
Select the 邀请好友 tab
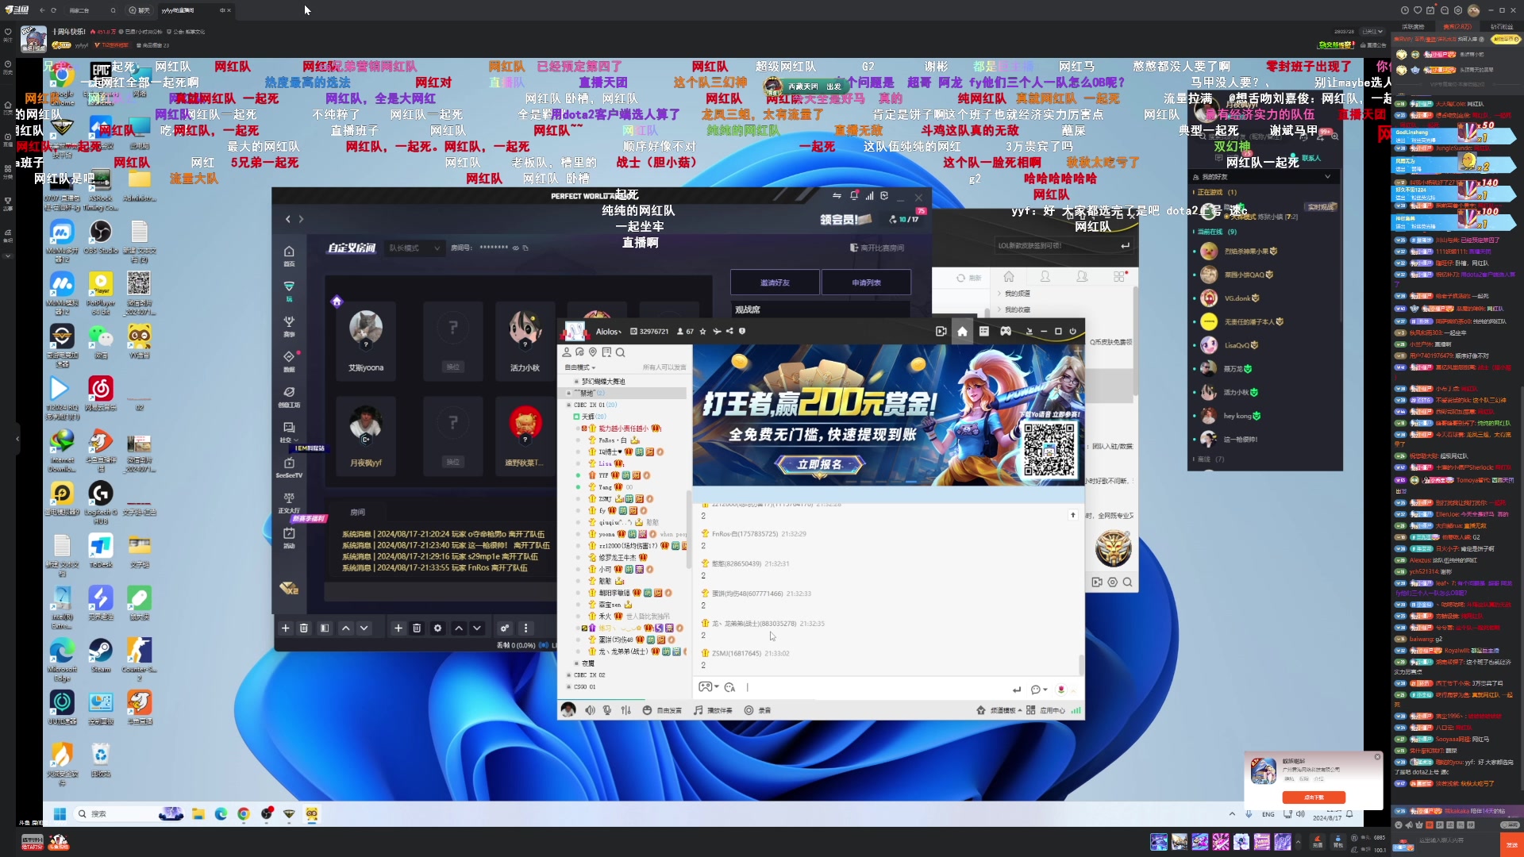pyautogui.click(x=775, y=282)
